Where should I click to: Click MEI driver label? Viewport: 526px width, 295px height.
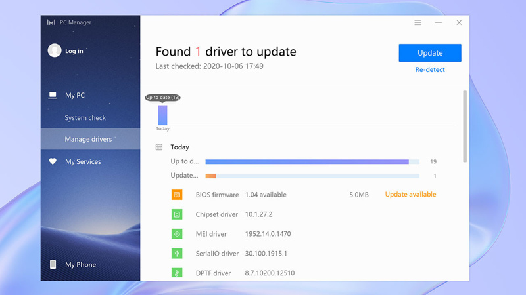211,234
